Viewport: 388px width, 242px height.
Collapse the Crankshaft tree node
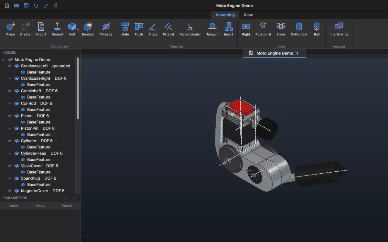(x=10, y=91)
